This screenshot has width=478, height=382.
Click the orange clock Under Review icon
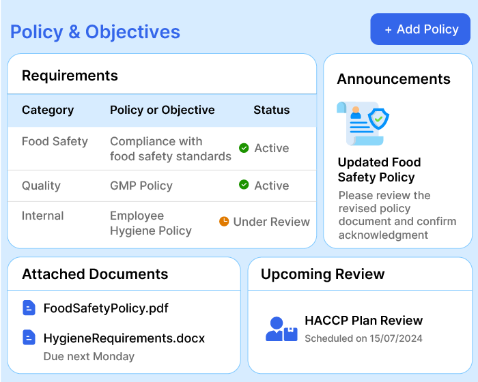(x=224, y=222)
